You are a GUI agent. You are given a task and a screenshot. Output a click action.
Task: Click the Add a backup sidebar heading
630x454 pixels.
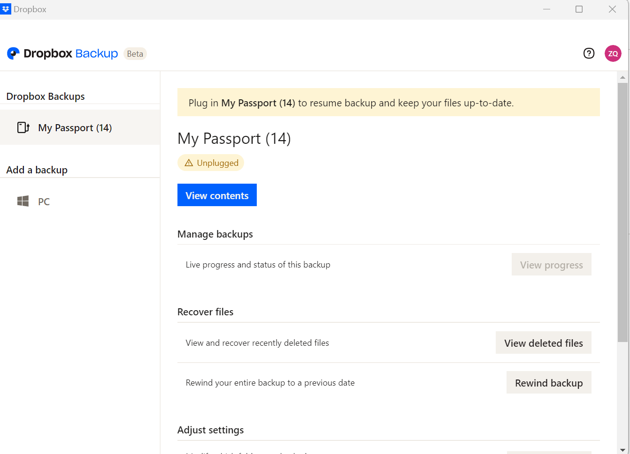pyautogui.click(x=37, y=170)
